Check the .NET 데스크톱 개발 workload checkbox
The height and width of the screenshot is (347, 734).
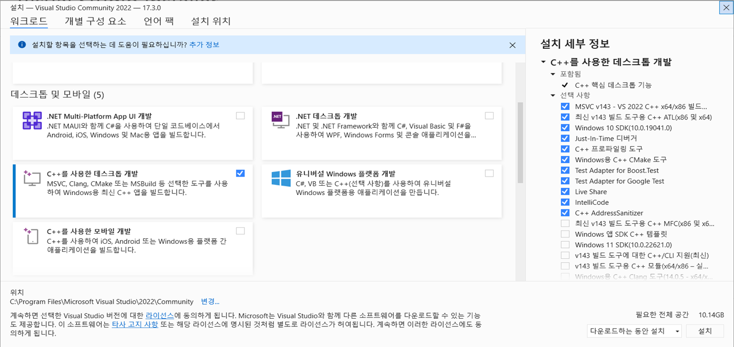coord(489,116)
